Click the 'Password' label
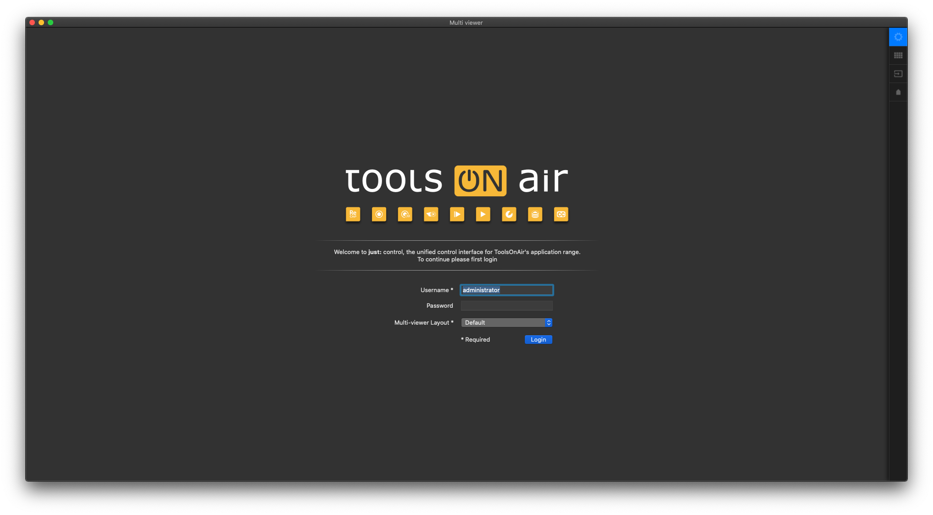 pos(439,305)
